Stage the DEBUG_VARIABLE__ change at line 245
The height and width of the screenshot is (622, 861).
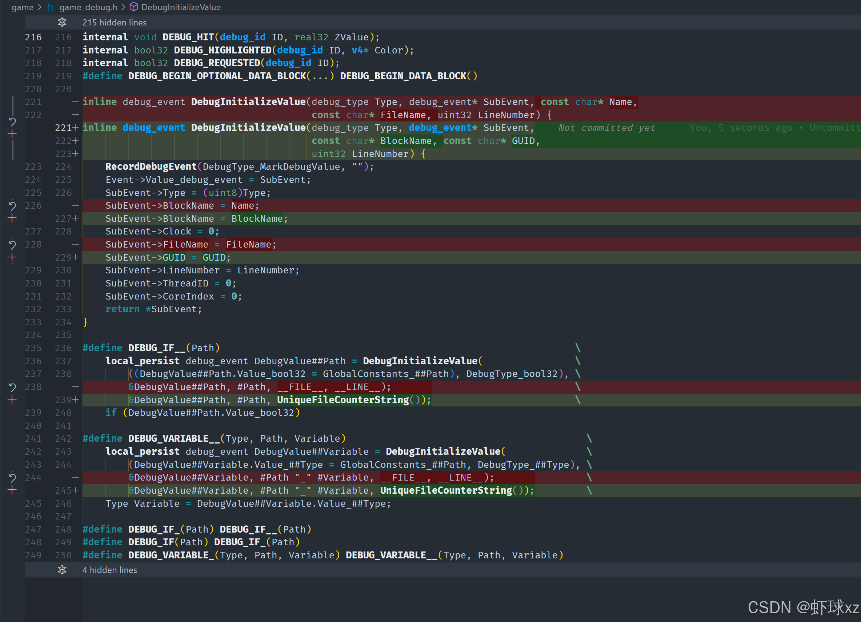(x=12, y=490)
